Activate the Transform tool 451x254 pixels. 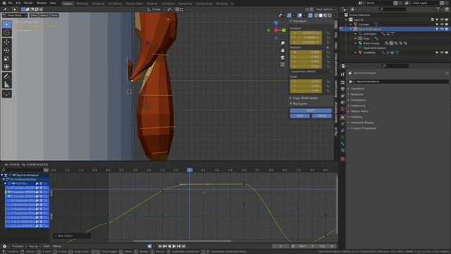click(x=6, y=67)
